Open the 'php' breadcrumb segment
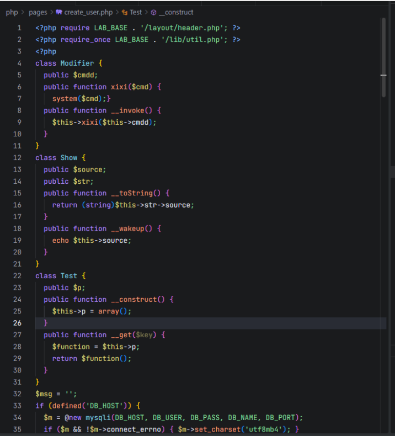The width and height of the screenshot is (395, 436). pos(12,13)
